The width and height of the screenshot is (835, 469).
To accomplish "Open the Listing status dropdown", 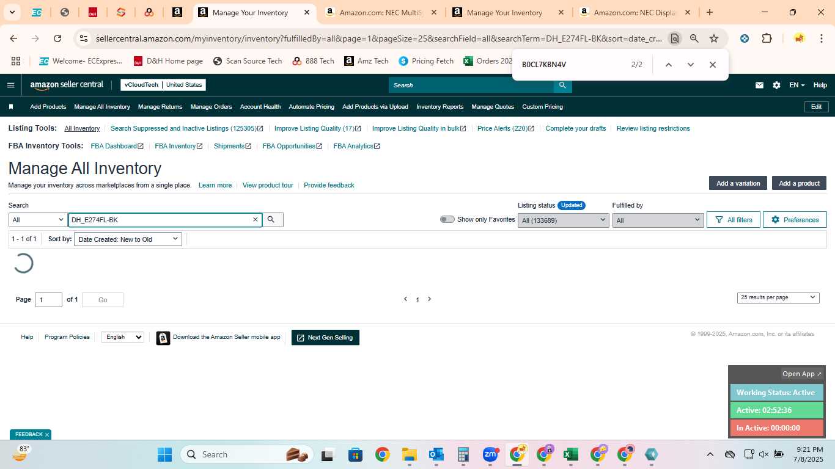I will coord(563,220).
